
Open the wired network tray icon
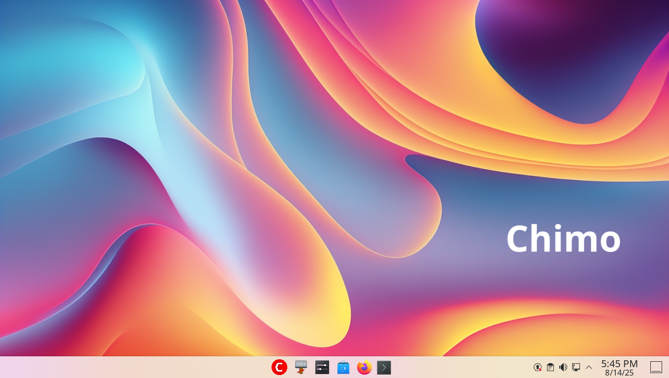pos(576,367)
